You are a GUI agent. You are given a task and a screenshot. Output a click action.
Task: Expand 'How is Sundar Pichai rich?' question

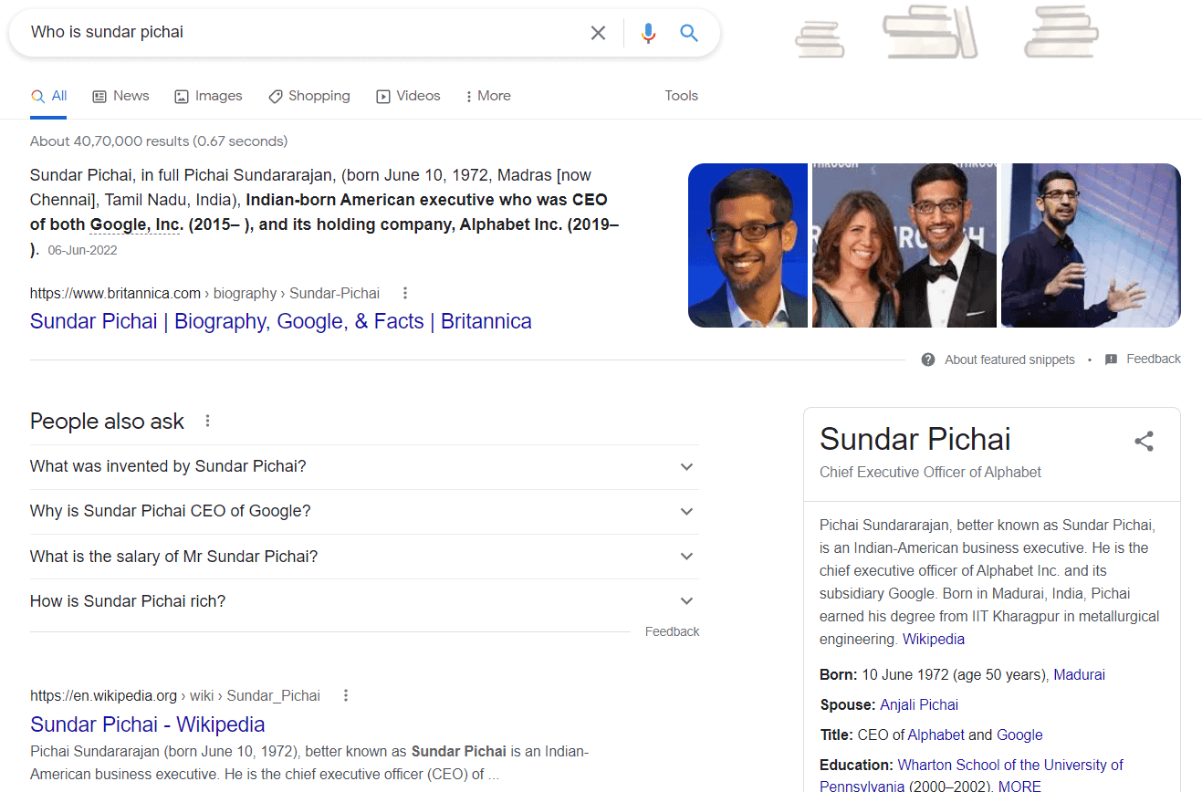(x=686, y=600)
